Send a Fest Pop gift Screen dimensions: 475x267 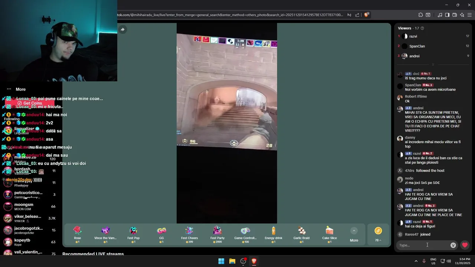[133, 235]
